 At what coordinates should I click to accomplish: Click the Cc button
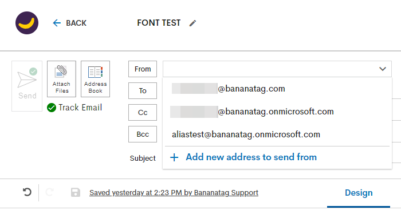click(143, 112)
